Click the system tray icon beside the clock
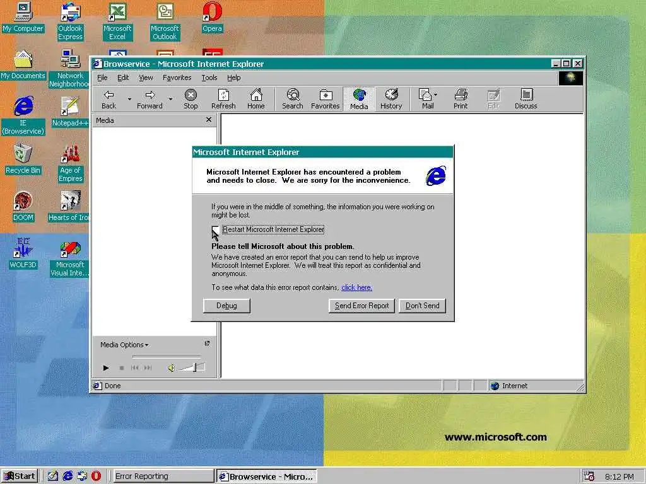Viewport: 646px width, 484px height. pyautogui.click(x=589, y=476)
